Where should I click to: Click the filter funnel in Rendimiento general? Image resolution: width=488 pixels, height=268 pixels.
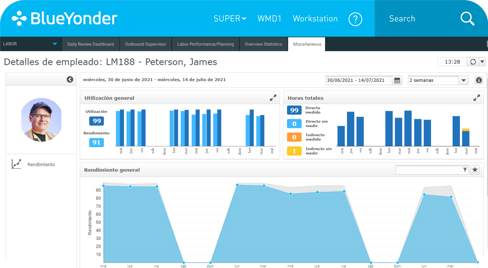(465, 170)
